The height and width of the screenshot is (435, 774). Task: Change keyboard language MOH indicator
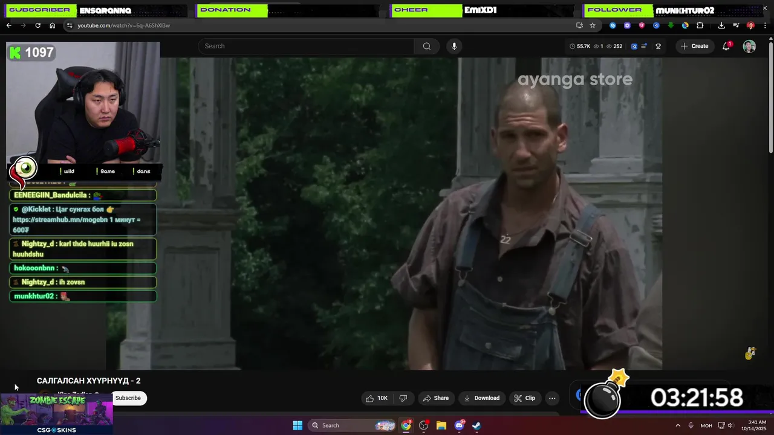[706, 425]
